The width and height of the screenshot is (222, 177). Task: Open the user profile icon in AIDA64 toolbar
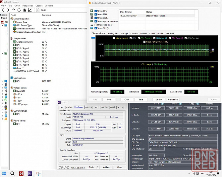coord(24,10)
